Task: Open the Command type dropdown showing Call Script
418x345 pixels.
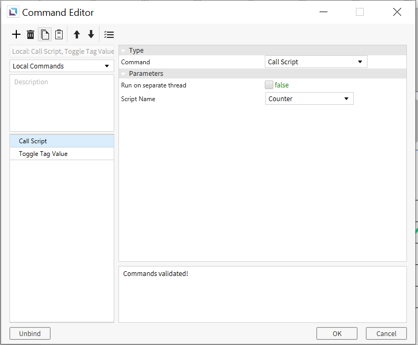Action: 316,62
